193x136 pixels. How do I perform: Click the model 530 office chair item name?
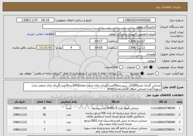(x=116, y=115)
